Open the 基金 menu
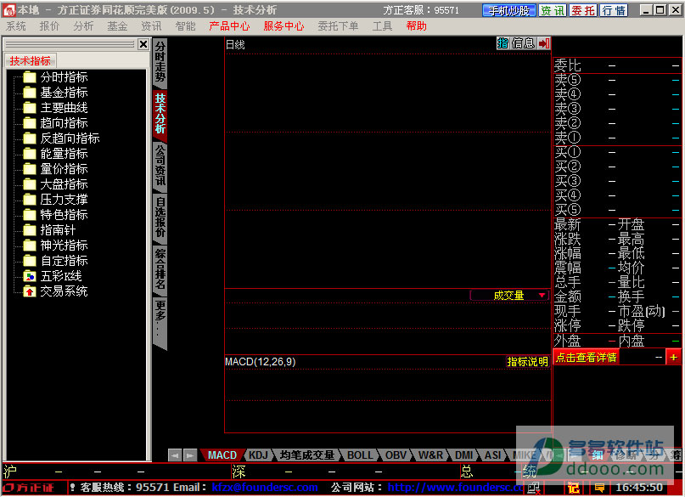Screen dimensions: 685x497 pos(117,26)
